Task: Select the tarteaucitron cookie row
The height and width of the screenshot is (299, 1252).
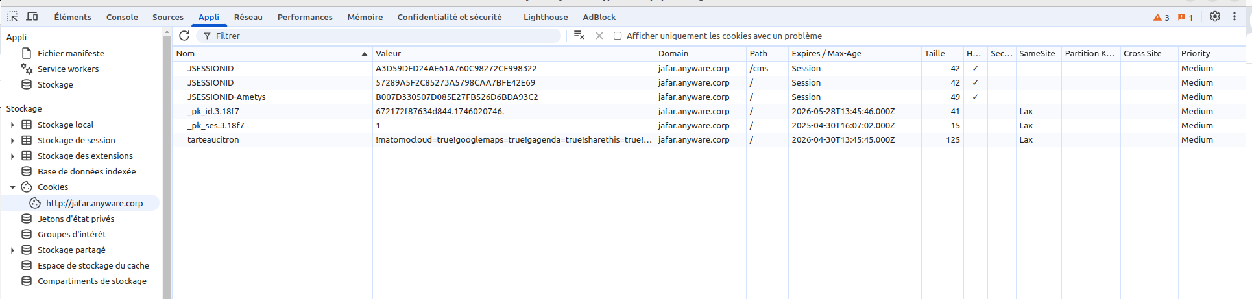Action: 213,139
